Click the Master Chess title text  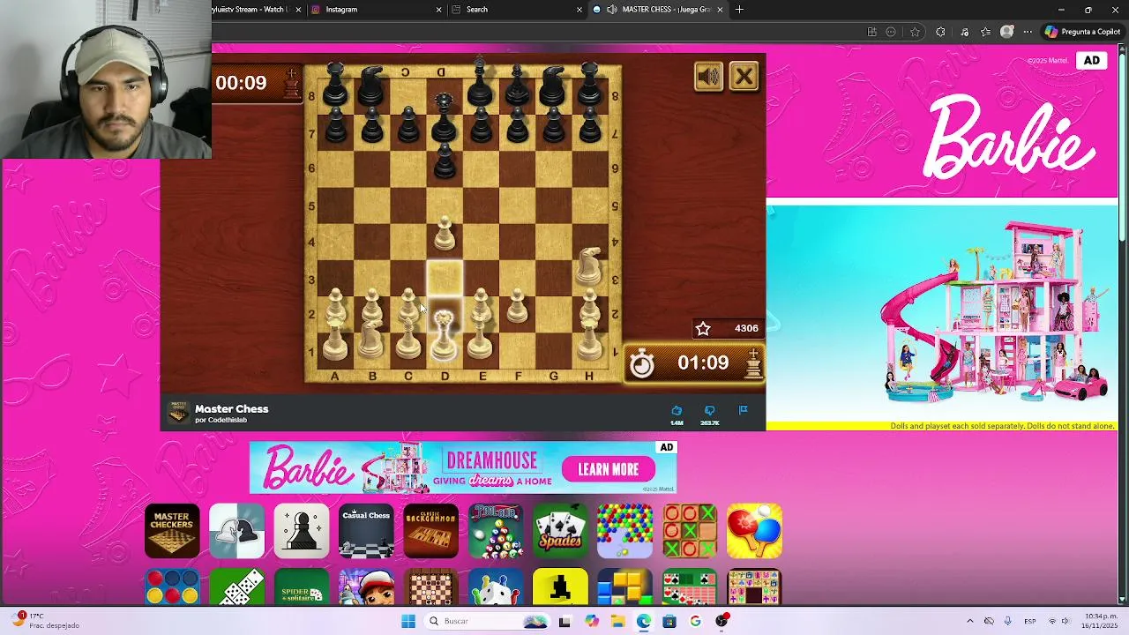click(232, 408)
